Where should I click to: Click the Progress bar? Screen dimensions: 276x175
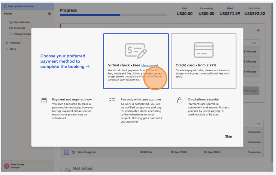coord(113,15)
